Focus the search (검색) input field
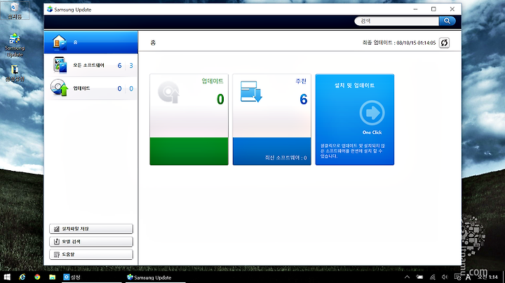Viewport: 505px width, 283px height. click(397, 21)
